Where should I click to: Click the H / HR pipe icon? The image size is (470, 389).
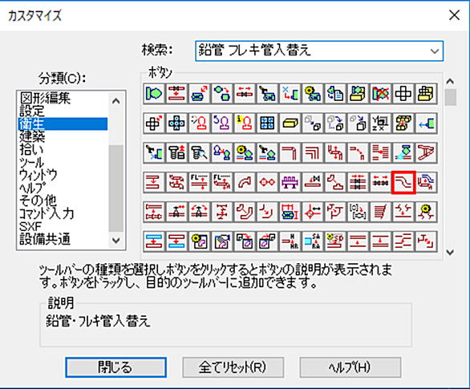point(290,241)
